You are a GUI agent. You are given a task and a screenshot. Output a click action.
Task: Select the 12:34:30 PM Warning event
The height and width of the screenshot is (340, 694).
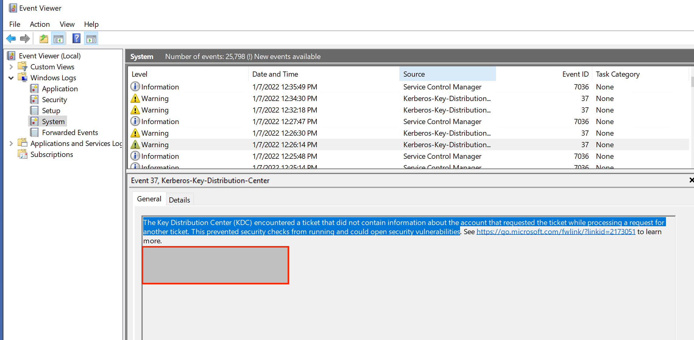285,99
